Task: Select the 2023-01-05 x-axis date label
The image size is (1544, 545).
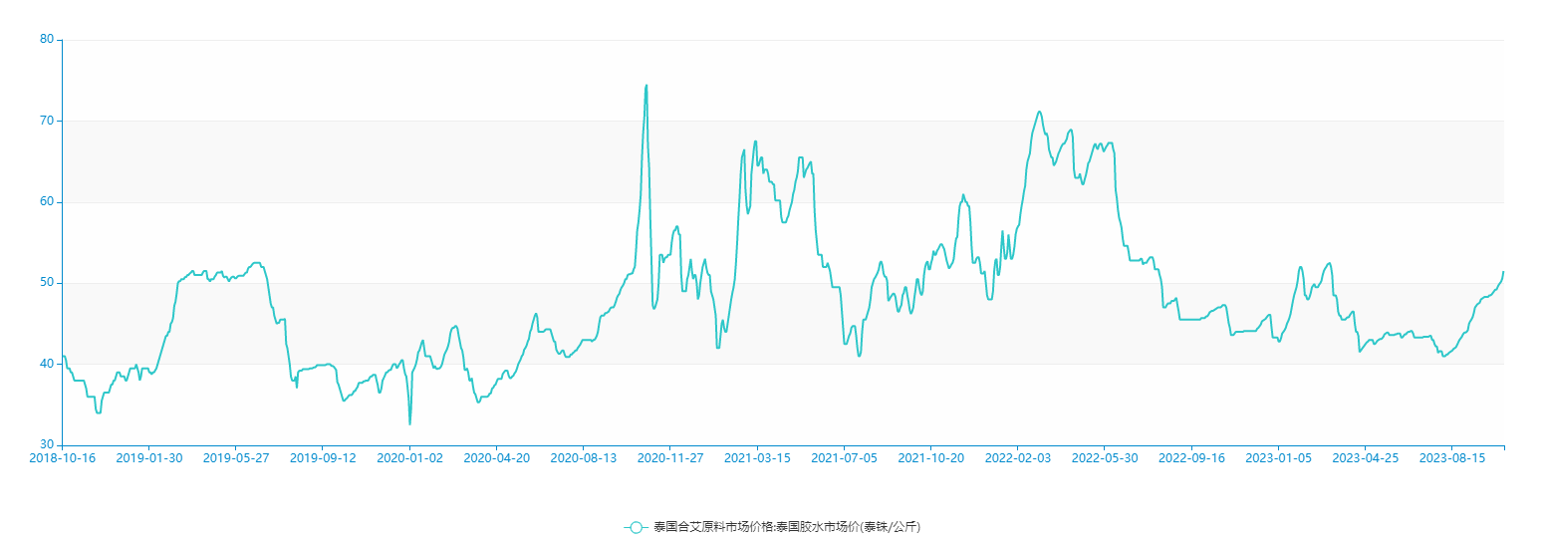Action: tap(1277, 458)
